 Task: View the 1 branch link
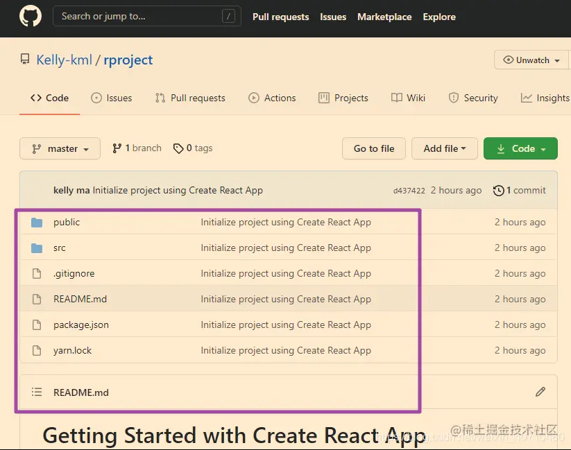(137, 148)
